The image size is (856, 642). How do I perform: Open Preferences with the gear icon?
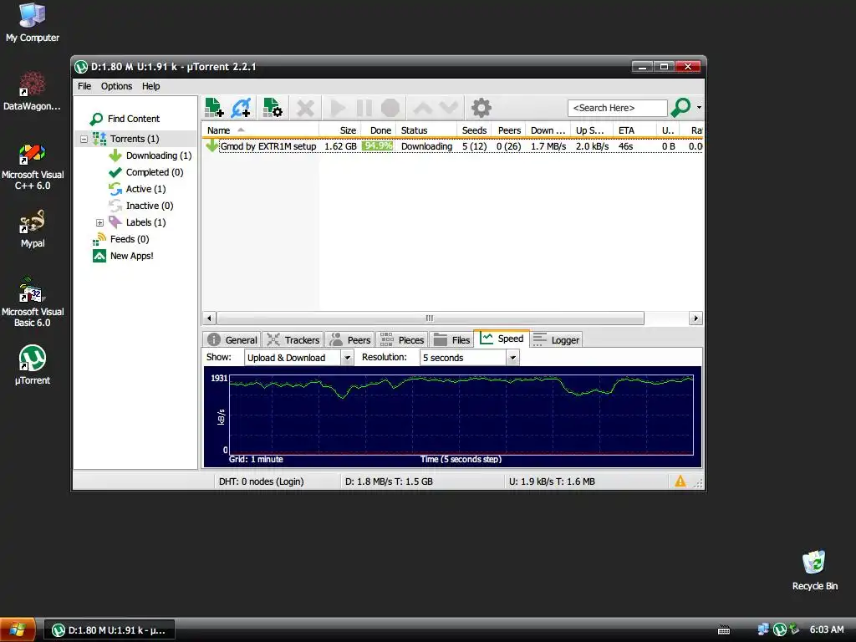tap(481, 108)
